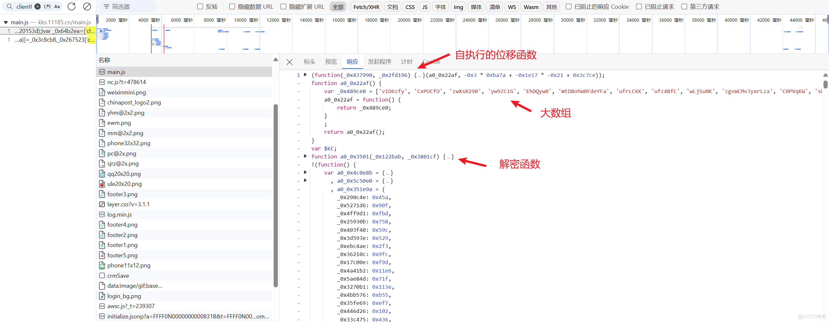Viewport: 829px width, 322px height.
Task: Click image icon of footer5.png
Action: [102, 255]
